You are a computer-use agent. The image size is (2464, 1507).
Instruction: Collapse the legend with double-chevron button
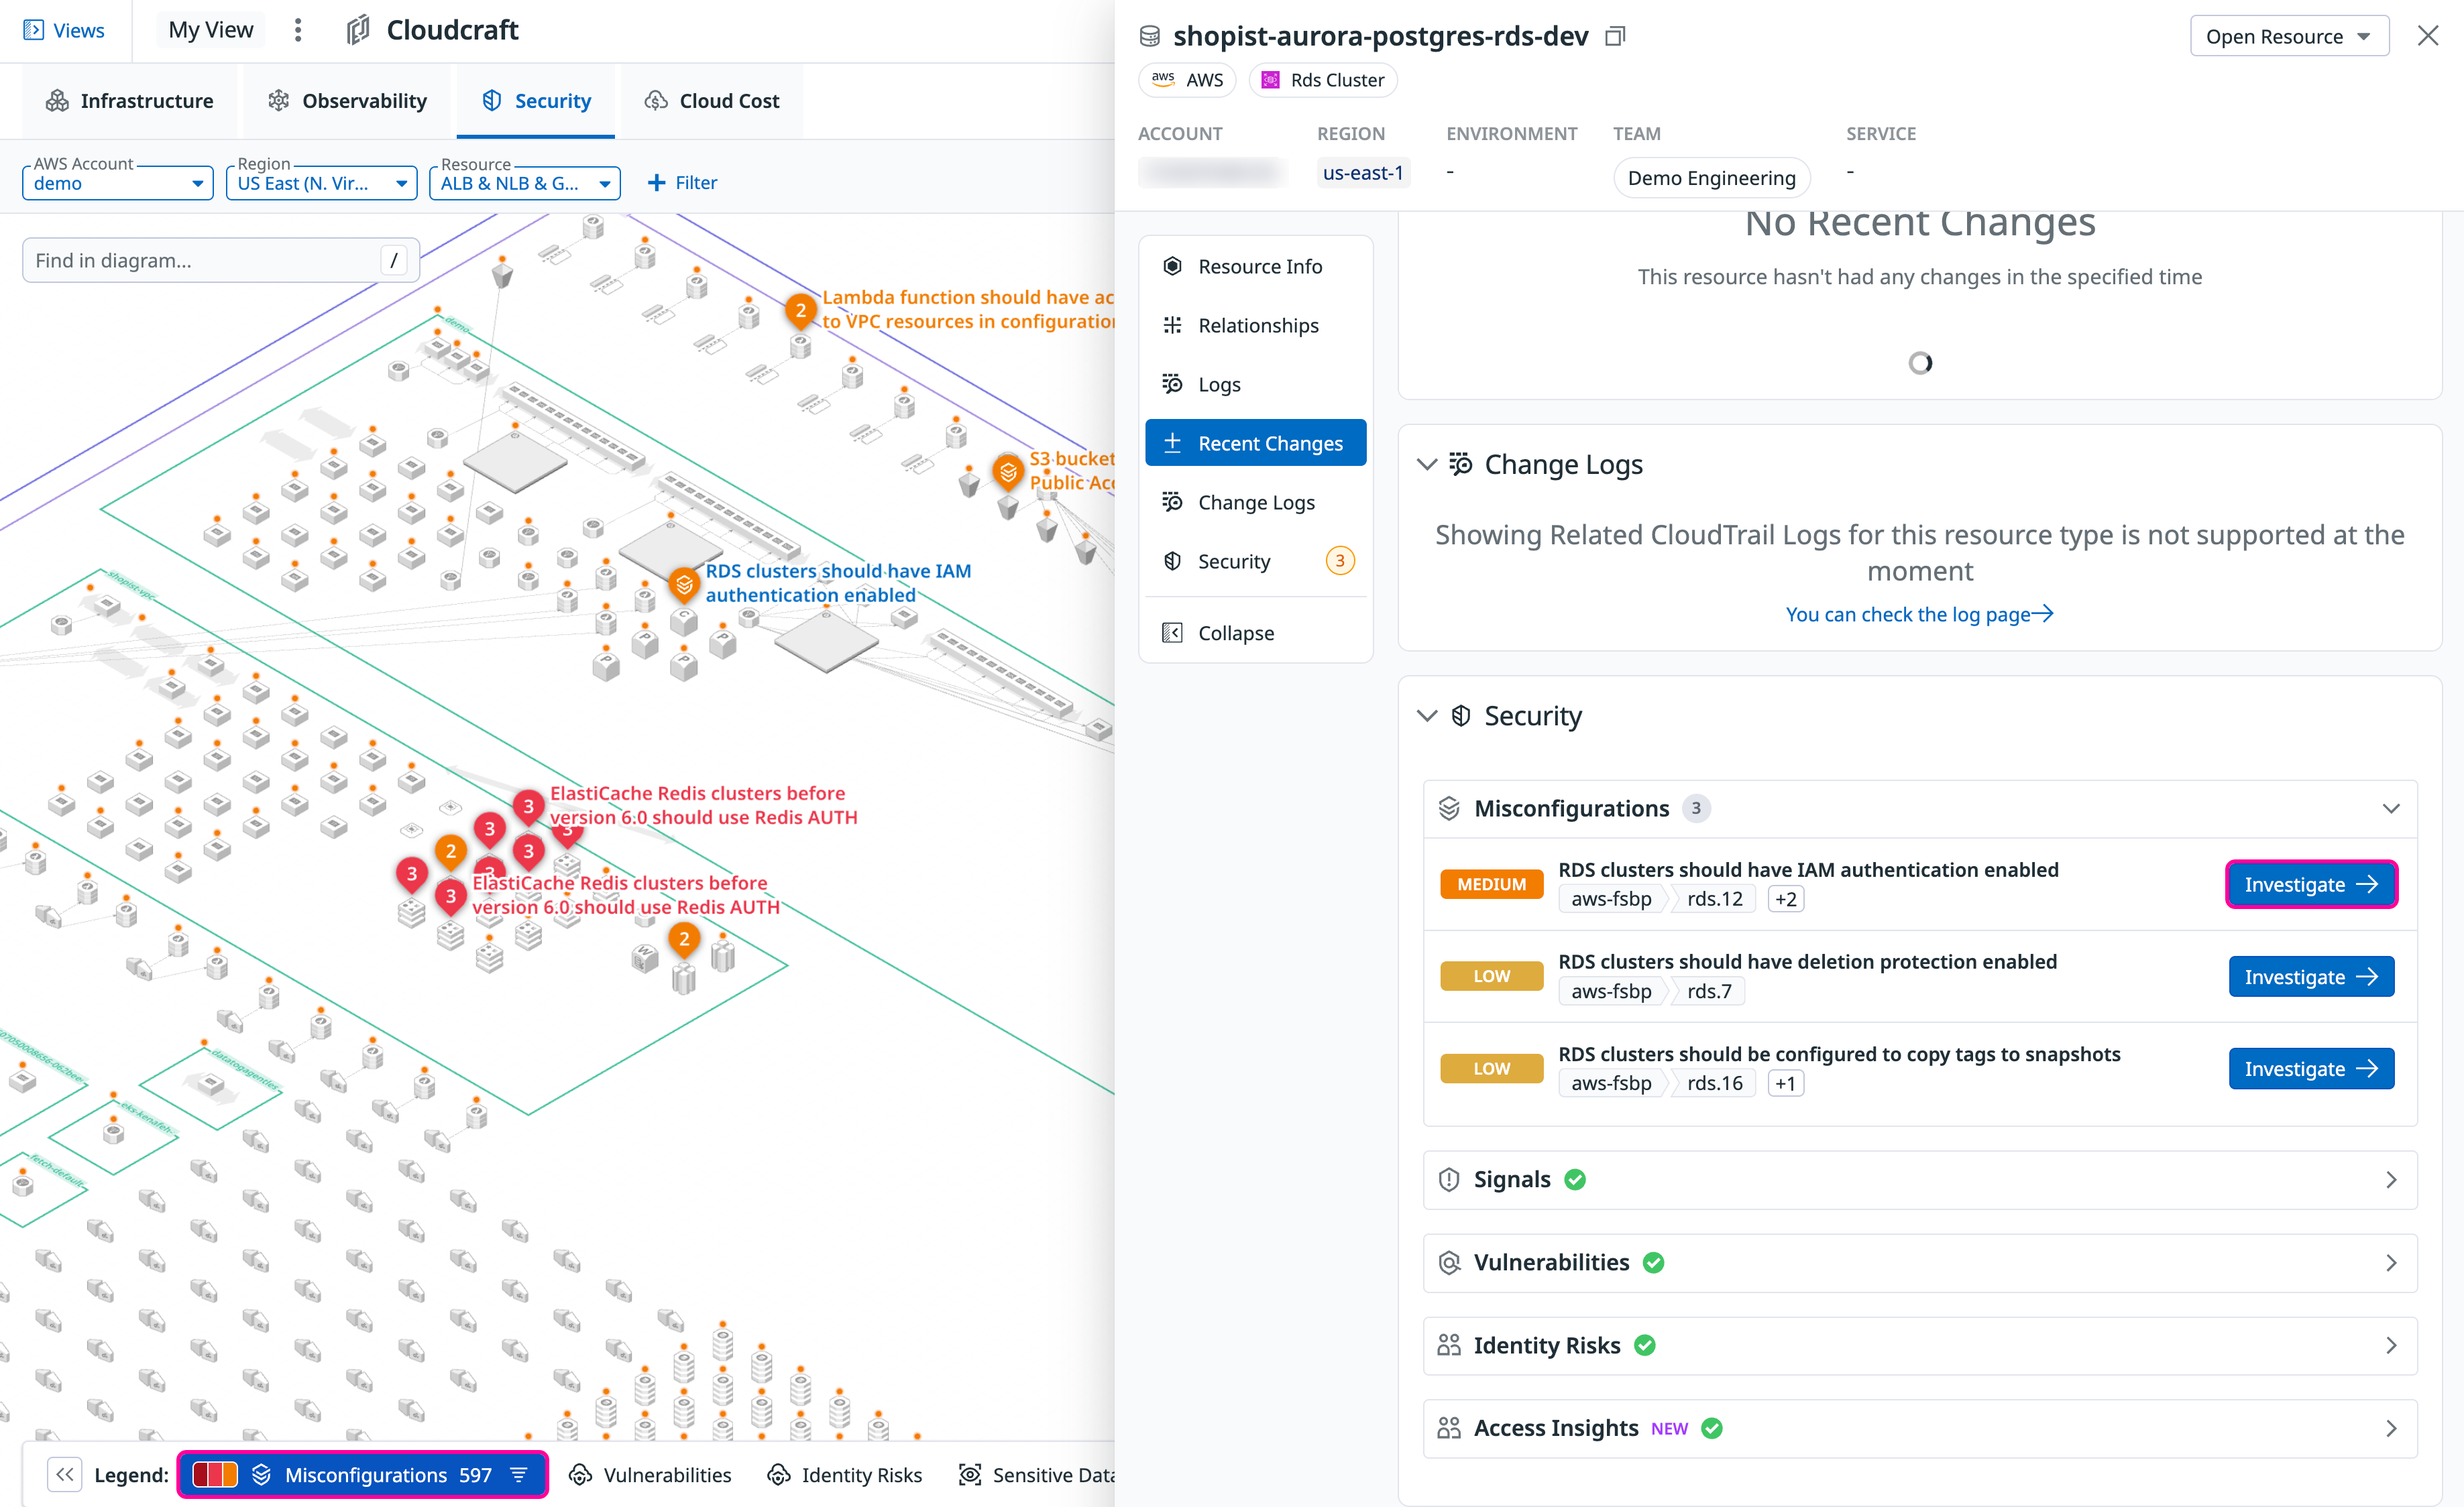coord(65,1474)
